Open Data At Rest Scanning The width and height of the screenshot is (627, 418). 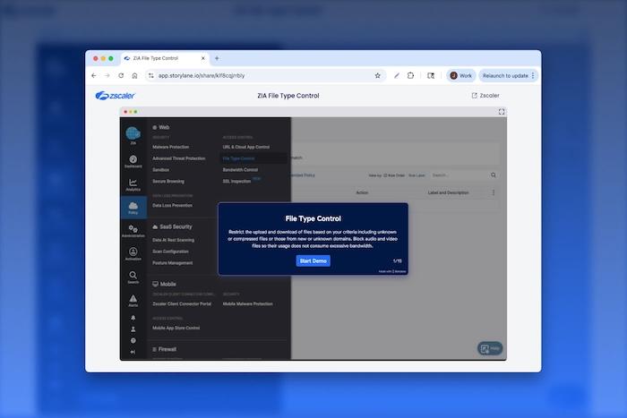pyautogui.click(x=174, y=240)
